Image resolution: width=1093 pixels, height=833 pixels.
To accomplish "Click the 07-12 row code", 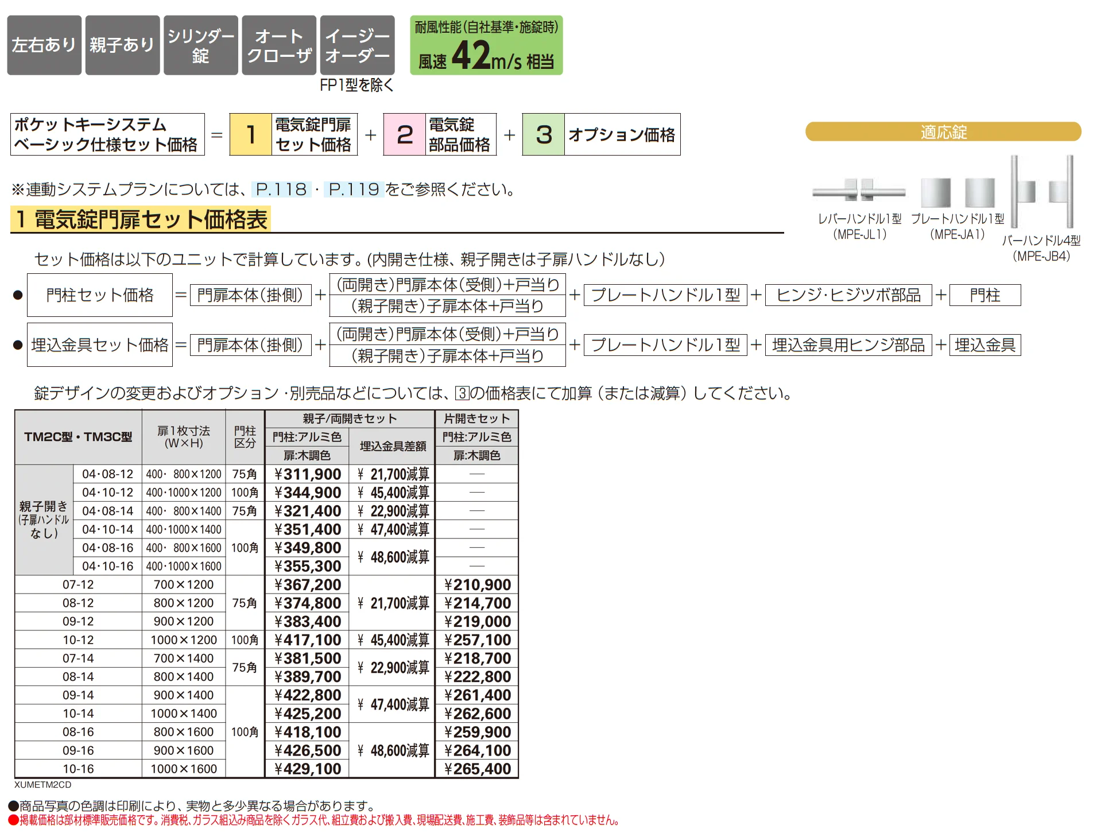I will [x=78, y=584].
